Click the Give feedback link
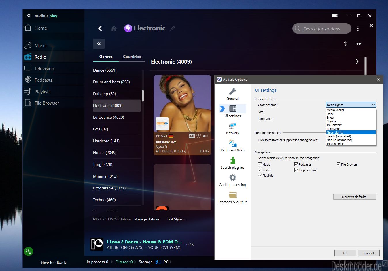This screenshot has height=271, width=388. pyautogui.click(x=53, y=262)
